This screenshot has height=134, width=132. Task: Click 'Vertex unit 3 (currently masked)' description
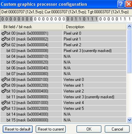point(89,97)
